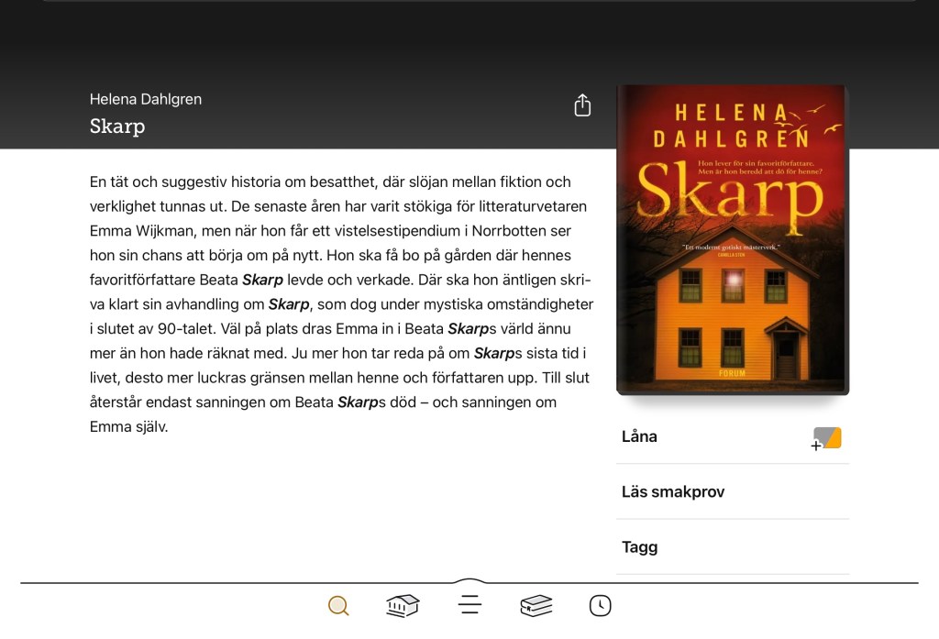Tap the sheet handle bar at top edge
This screenshot has height=639, width=939.
coord(479,1)
